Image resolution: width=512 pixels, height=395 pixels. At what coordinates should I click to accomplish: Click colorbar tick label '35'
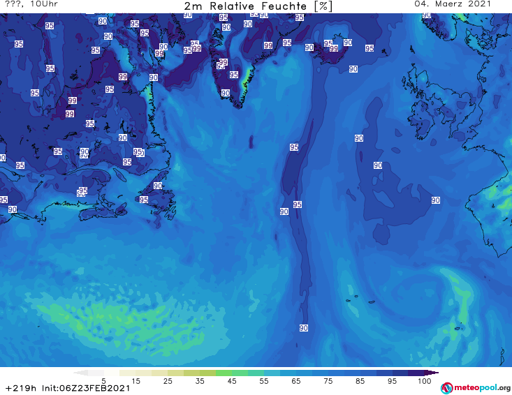200,381
